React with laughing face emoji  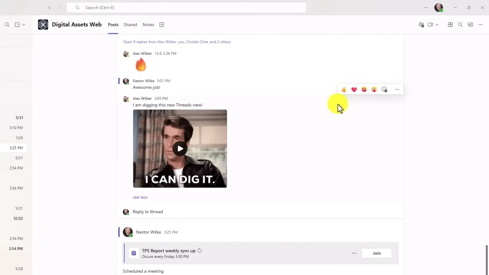(x=364, y=89)
